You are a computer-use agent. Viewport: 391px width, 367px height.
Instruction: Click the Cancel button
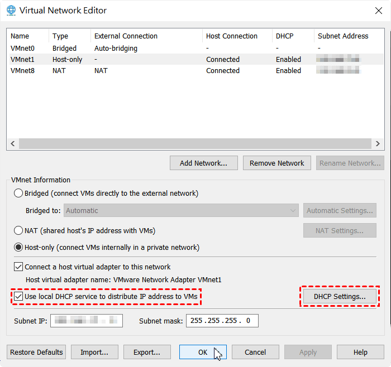pyautogui.click(x=255, y=352)
